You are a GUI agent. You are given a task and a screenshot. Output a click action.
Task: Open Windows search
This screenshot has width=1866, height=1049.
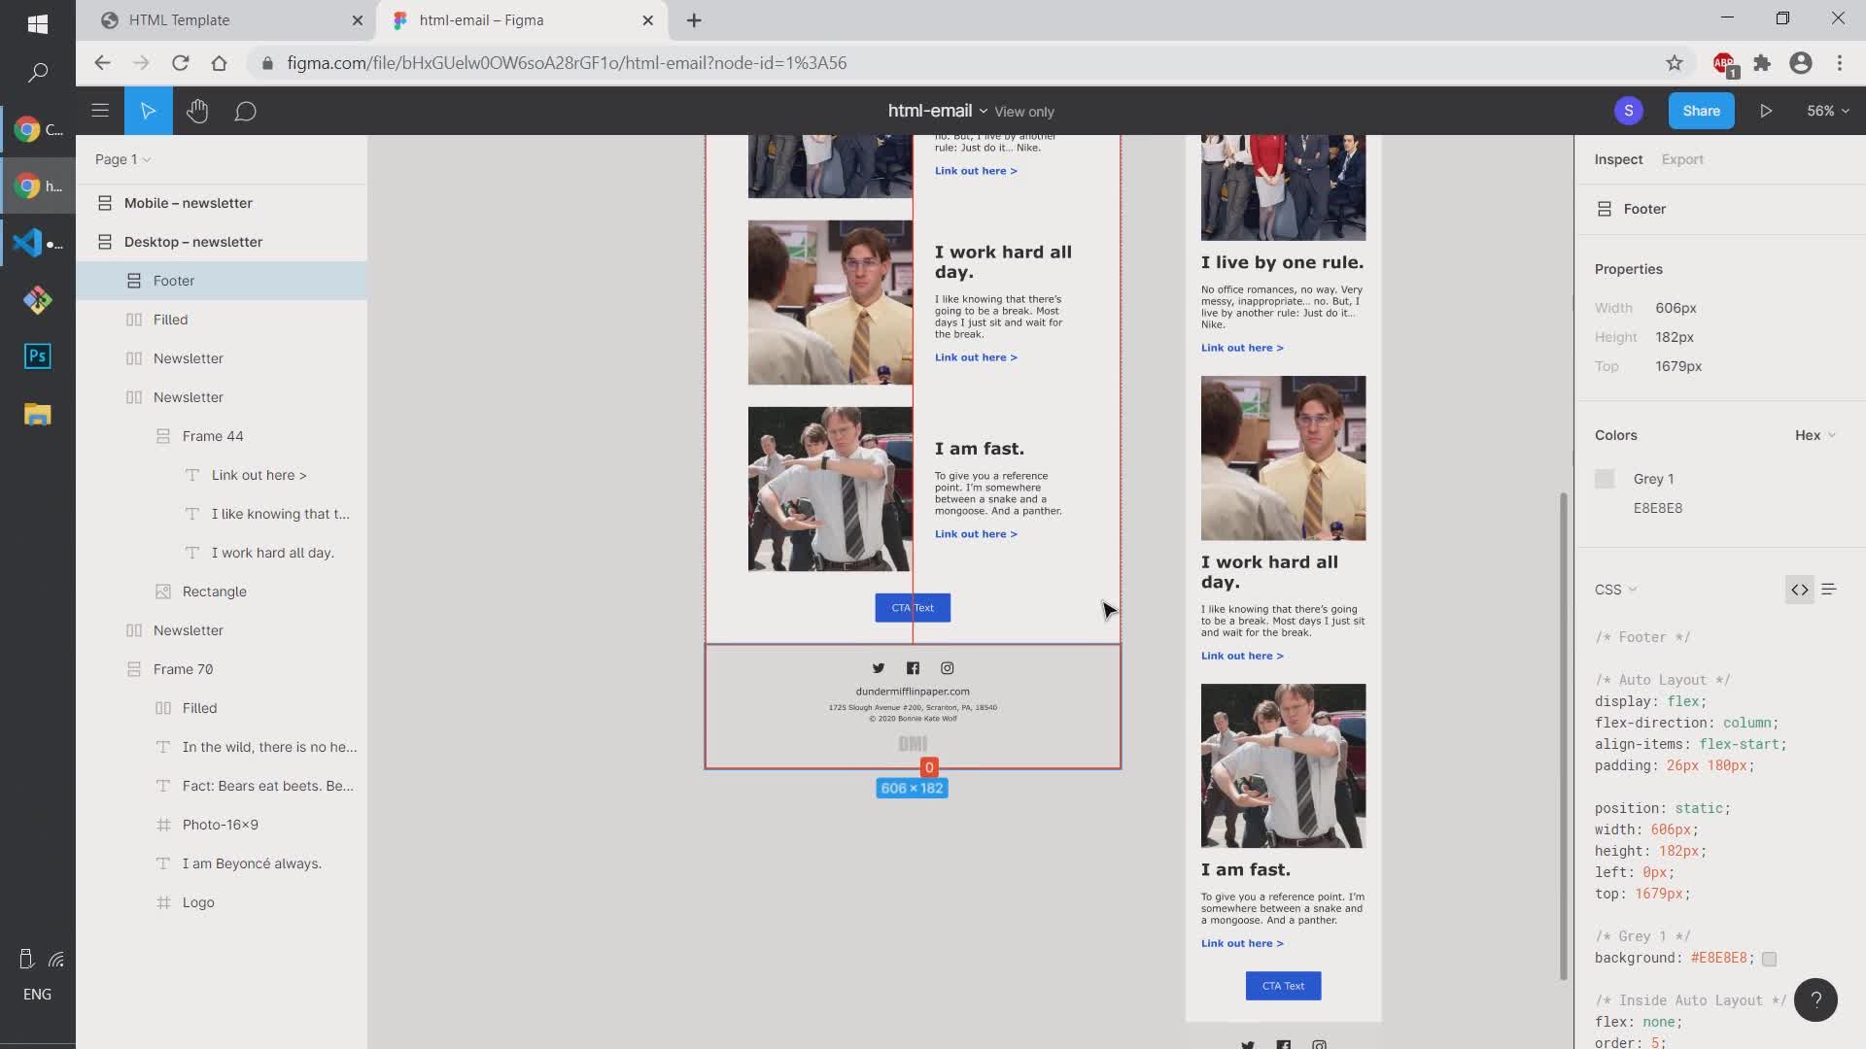(x=38, y=72)
